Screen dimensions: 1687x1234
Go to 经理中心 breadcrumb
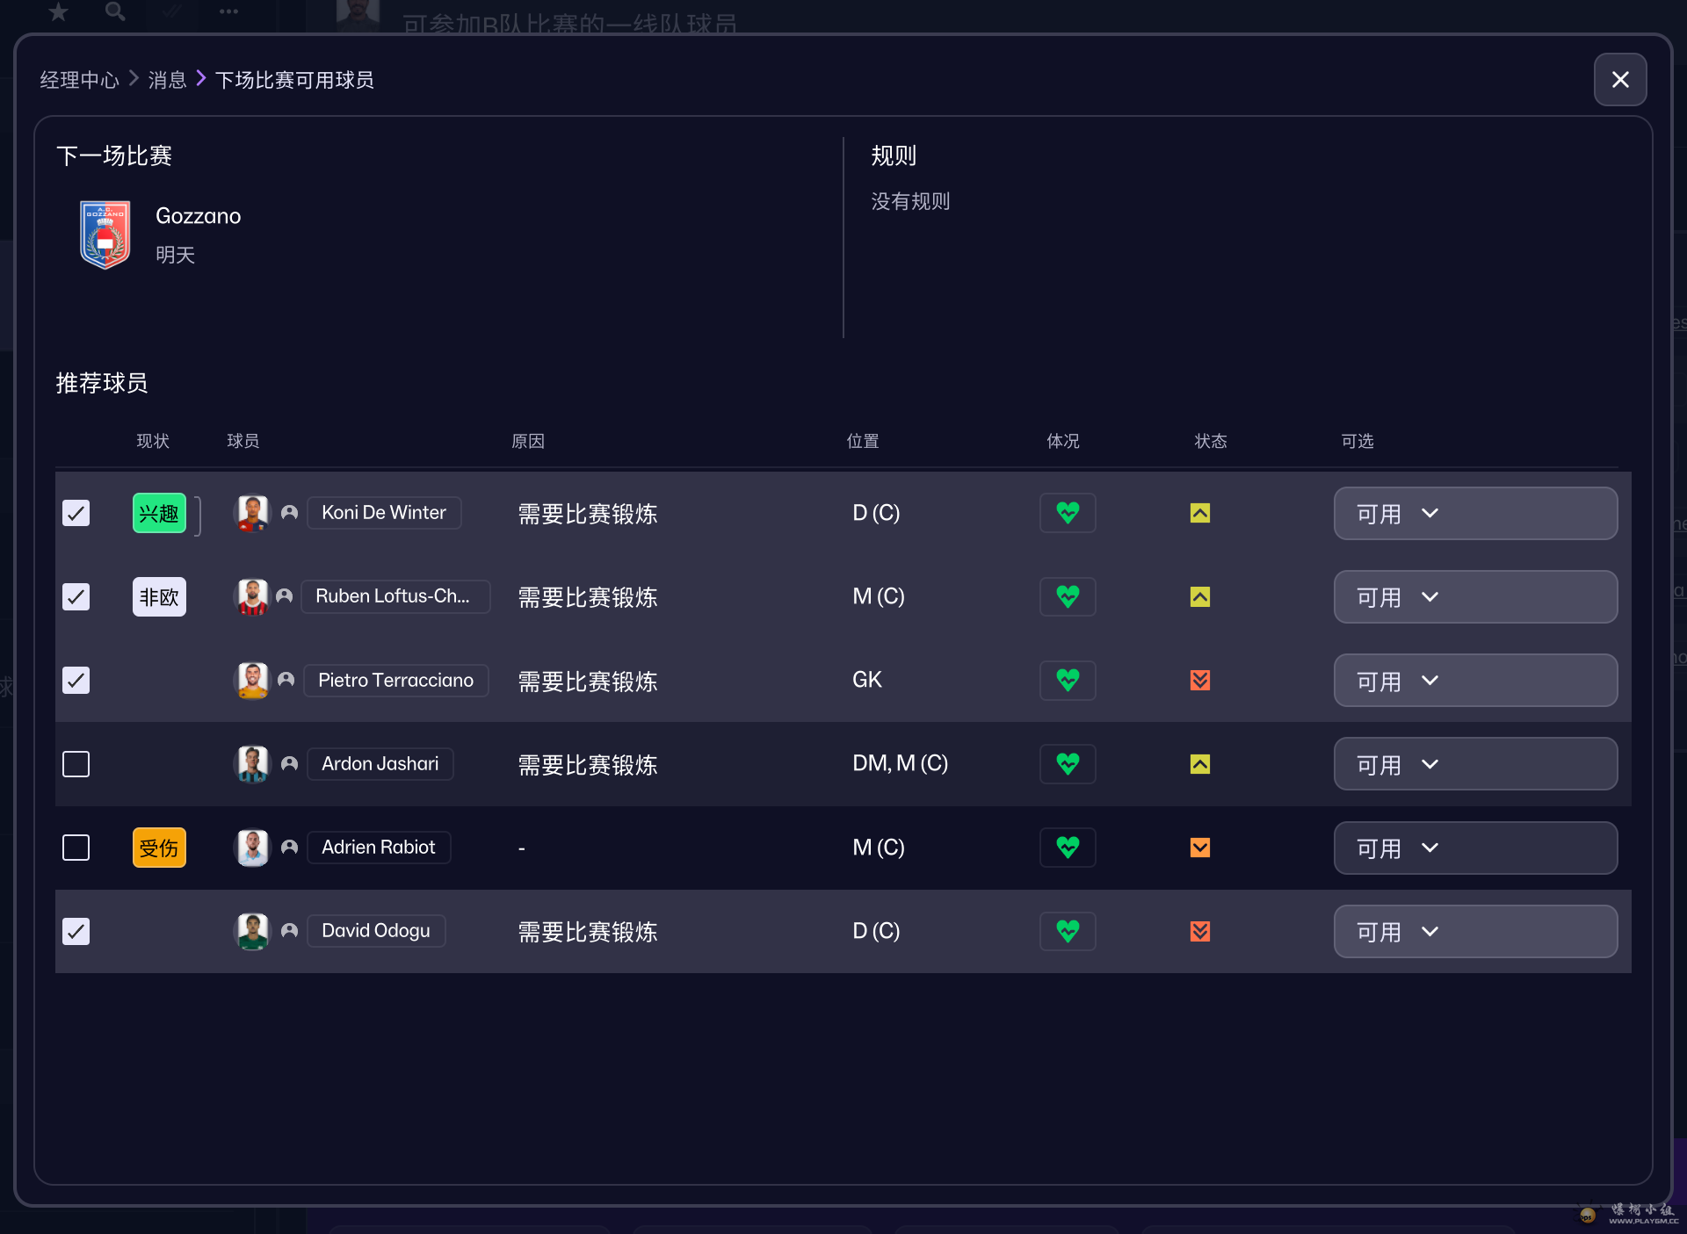point(79,80)
